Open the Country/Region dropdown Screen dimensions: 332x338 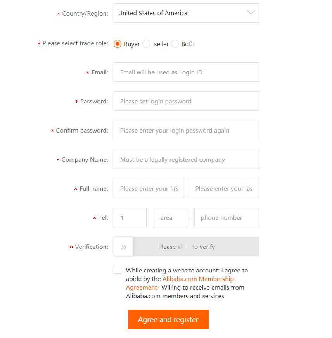pos(186,13)
